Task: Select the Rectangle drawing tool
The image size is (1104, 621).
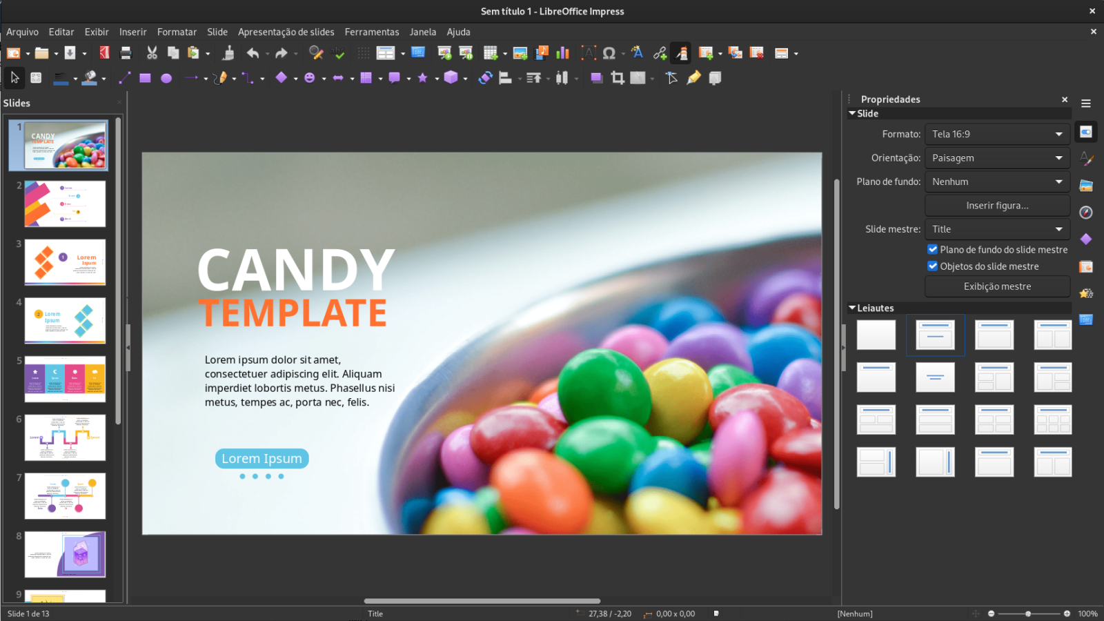Action: pos(145,78)
